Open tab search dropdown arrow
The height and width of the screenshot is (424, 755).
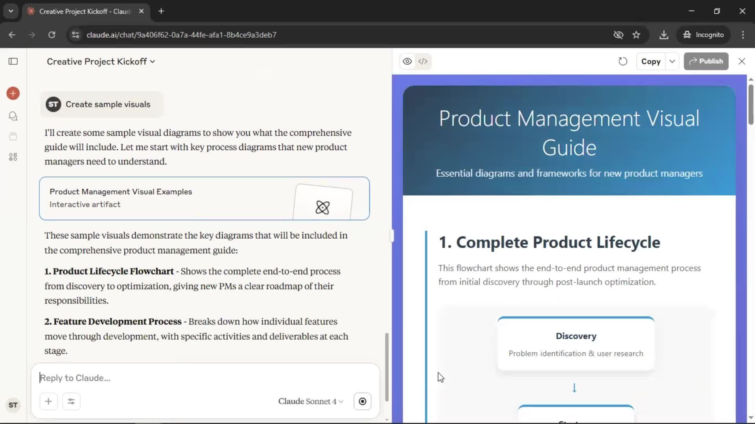point(11,11)
